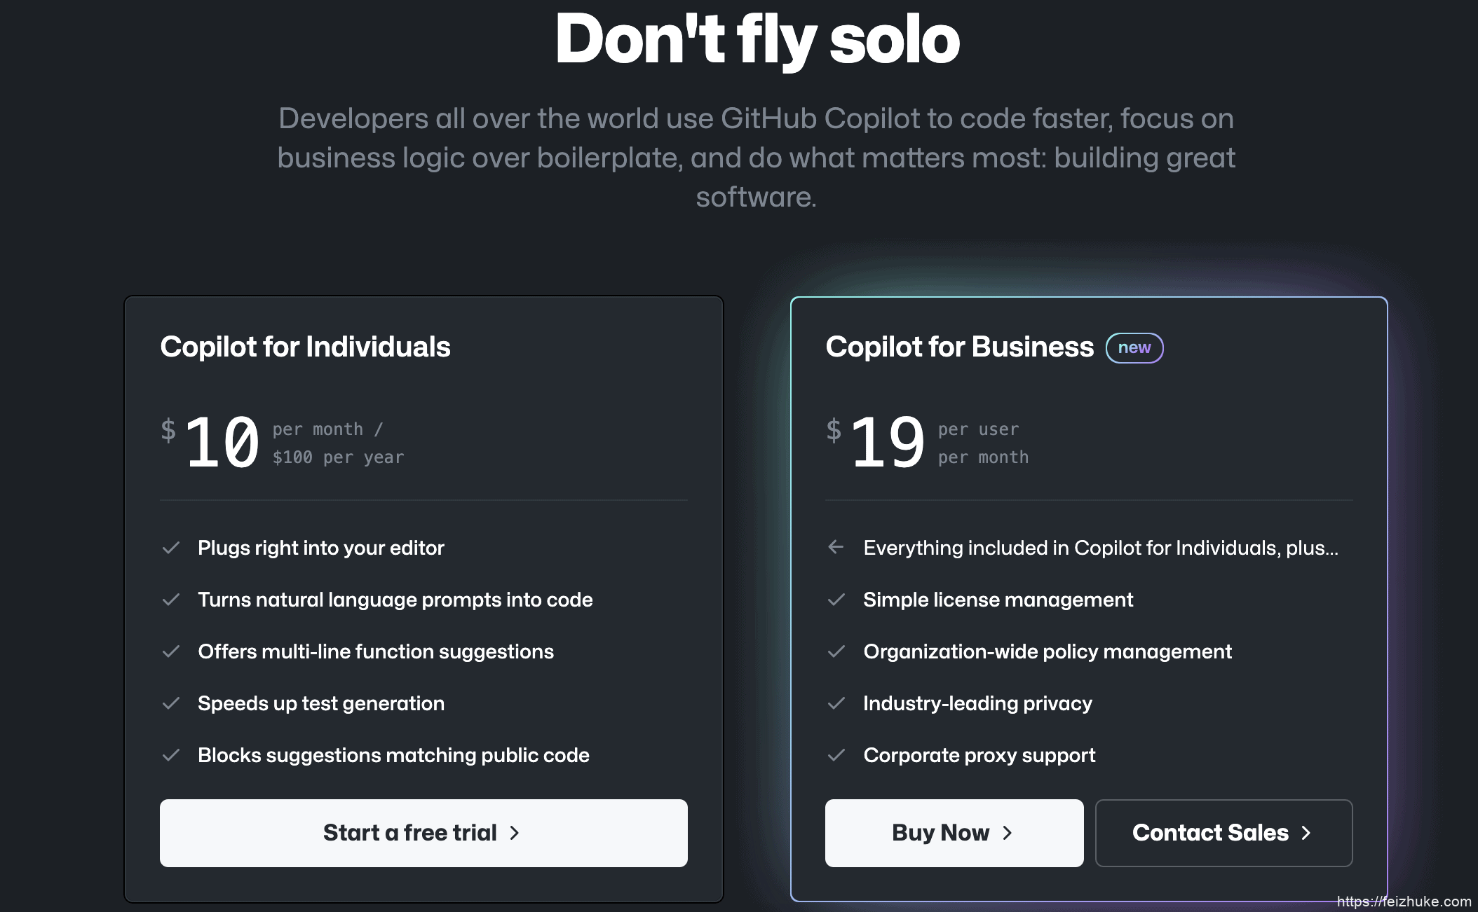
Task: Click the $19 per user price
Action: (x=927, y=443)
